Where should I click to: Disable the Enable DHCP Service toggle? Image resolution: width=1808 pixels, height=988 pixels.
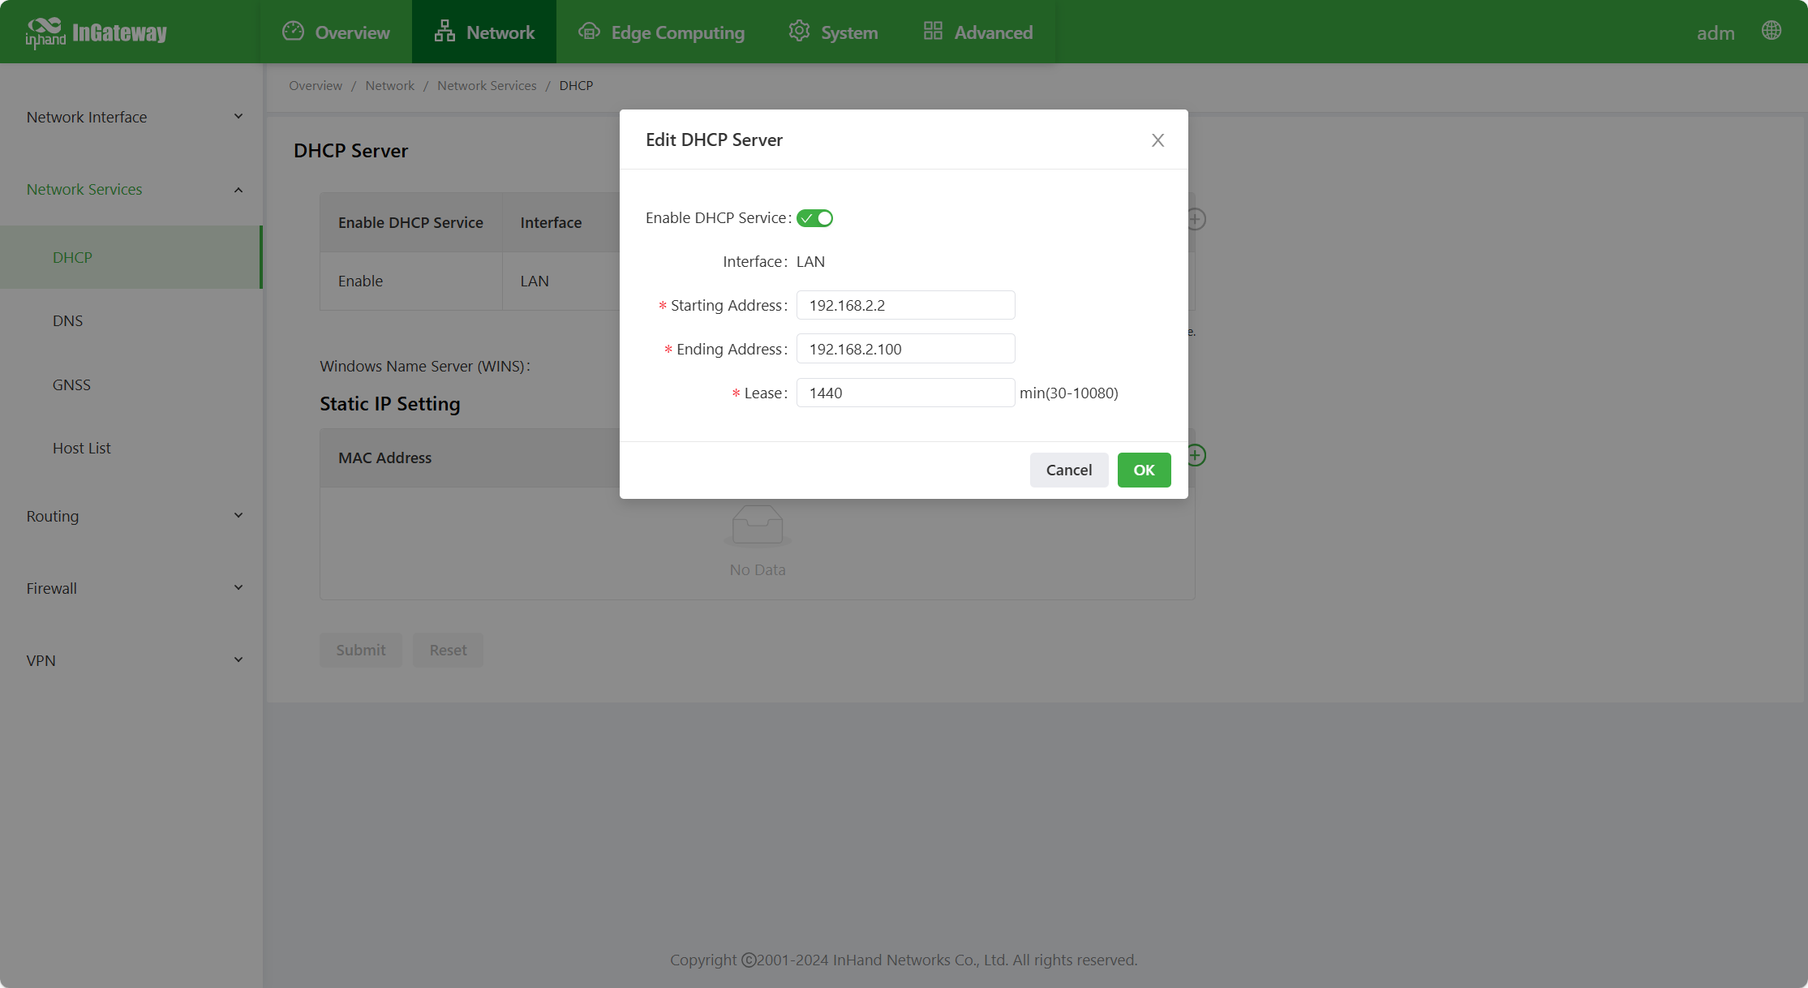tap(814, 218)
